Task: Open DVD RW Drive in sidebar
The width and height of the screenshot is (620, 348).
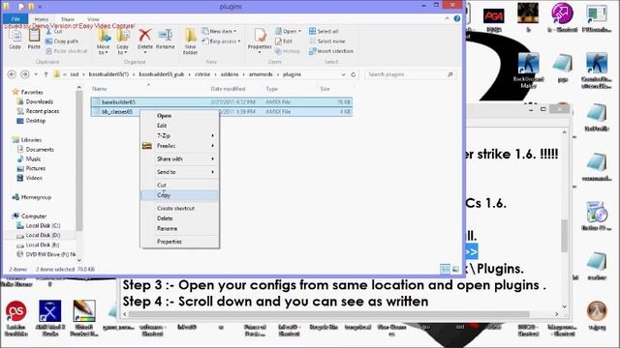Action: click(50, 254)
